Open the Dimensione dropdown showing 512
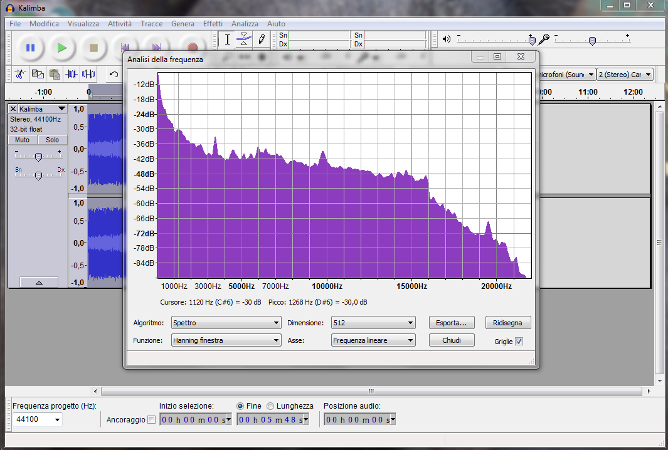This screenshot has width=668, height=450. tap(373, 323)
